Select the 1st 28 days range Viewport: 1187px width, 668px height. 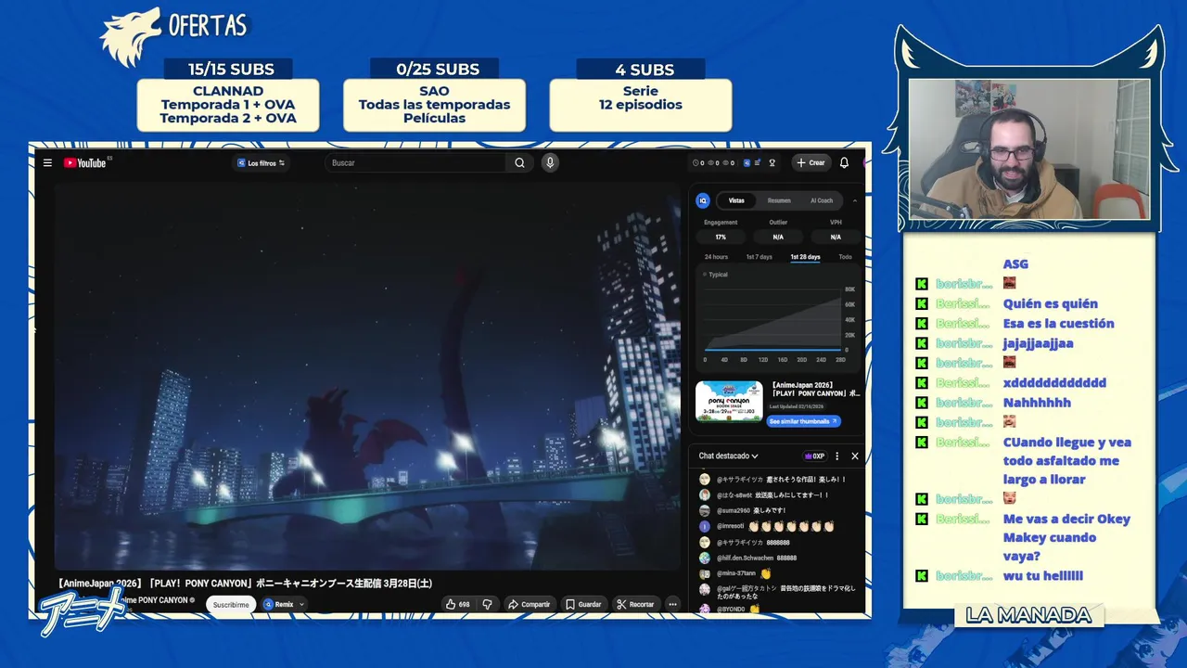(x=805, y=257)
